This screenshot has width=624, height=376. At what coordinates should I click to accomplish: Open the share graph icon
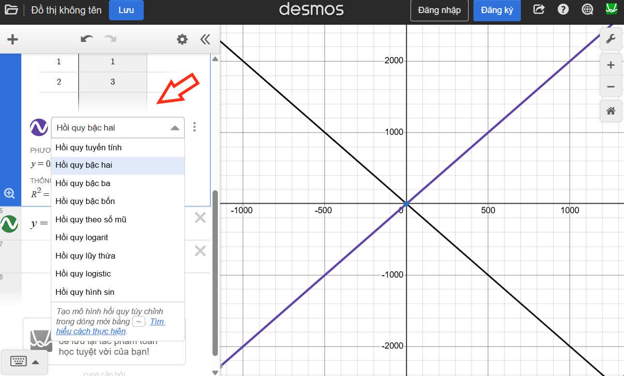coord(538,9)
